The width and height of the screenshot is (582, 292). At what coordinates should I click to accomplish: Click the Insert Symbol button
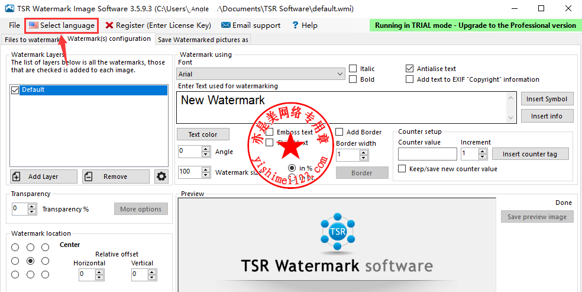[x=547, y=99]
